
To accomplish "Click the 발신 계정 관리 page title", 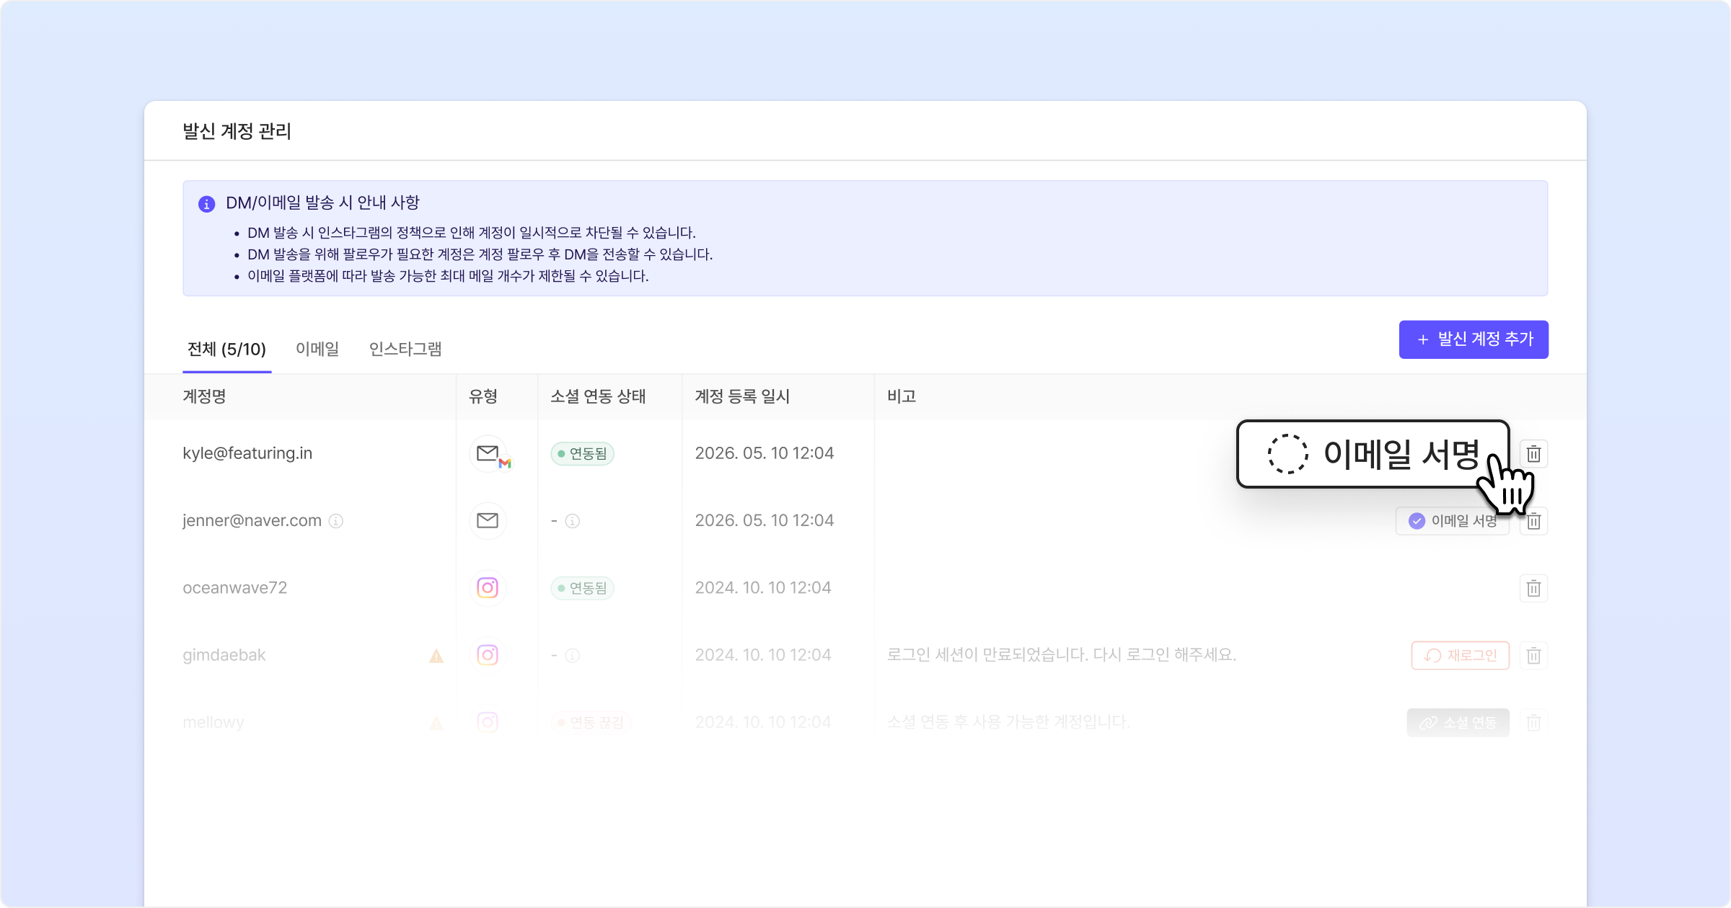I will [x=237, y=131].
